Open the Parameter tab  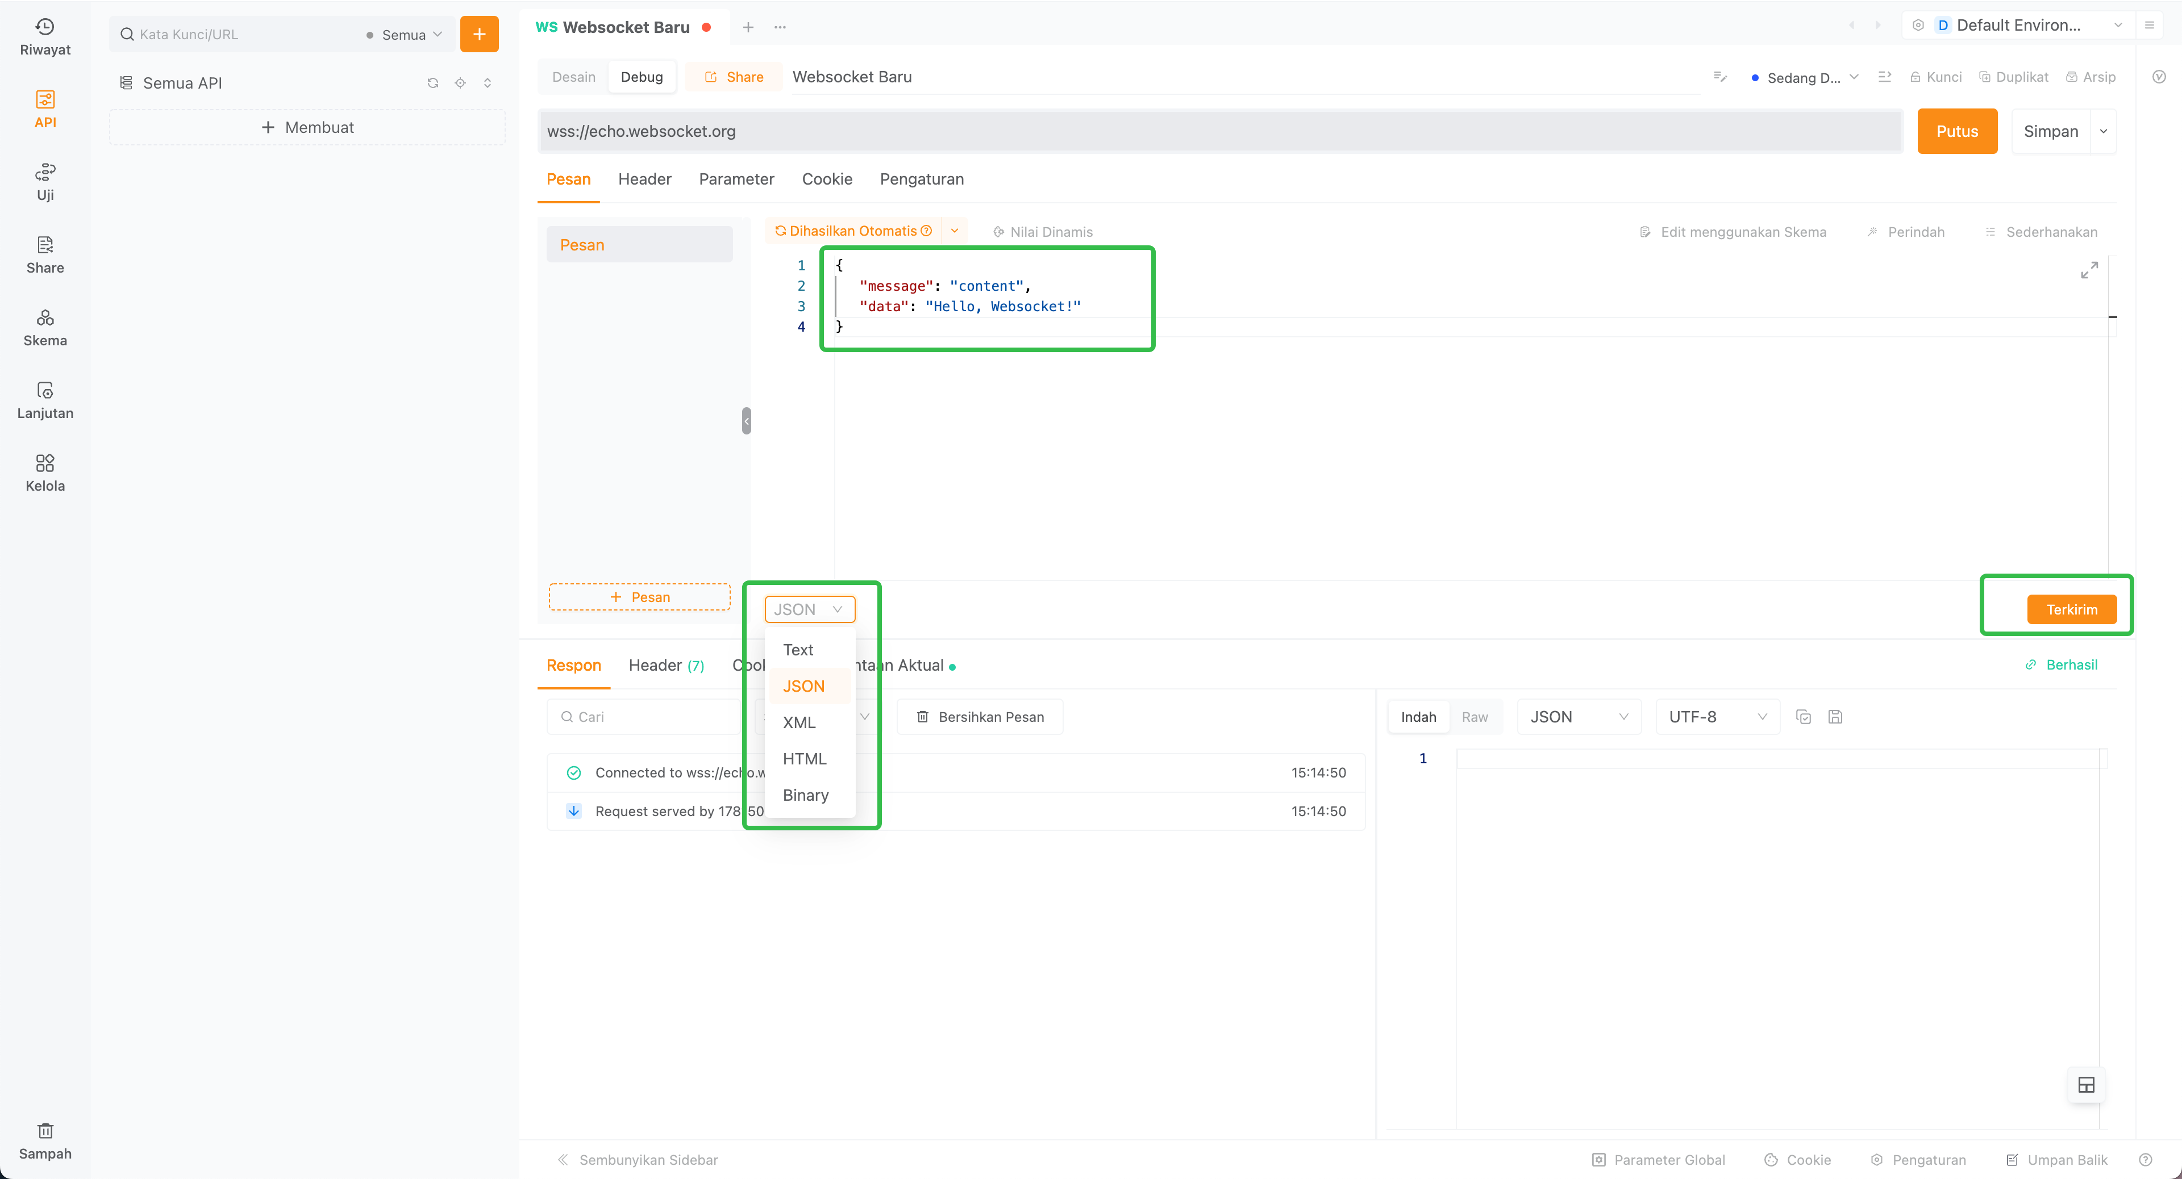point(736,179)
